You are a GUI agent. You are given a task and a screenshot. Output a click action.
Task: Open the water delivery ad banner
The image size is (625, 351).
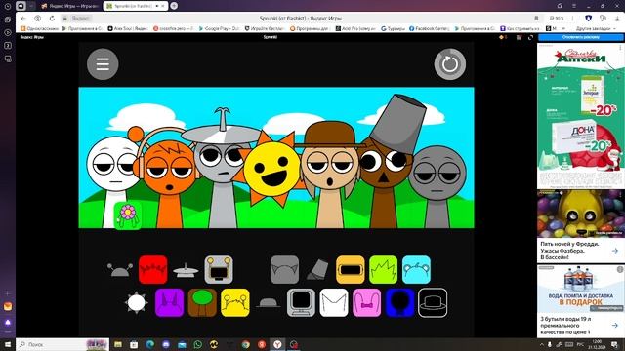click(581, 301)
